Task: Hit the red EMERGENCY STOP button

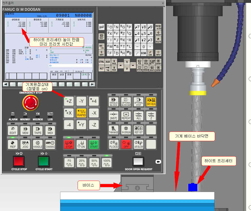Action: click(x=31, y=103)
